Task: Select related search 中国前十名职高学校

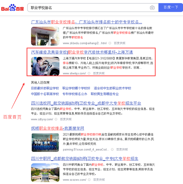Action: [45, 94]
